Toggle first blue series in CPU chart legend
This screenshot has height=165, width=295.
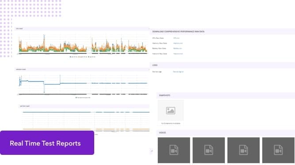coord(73,57)
